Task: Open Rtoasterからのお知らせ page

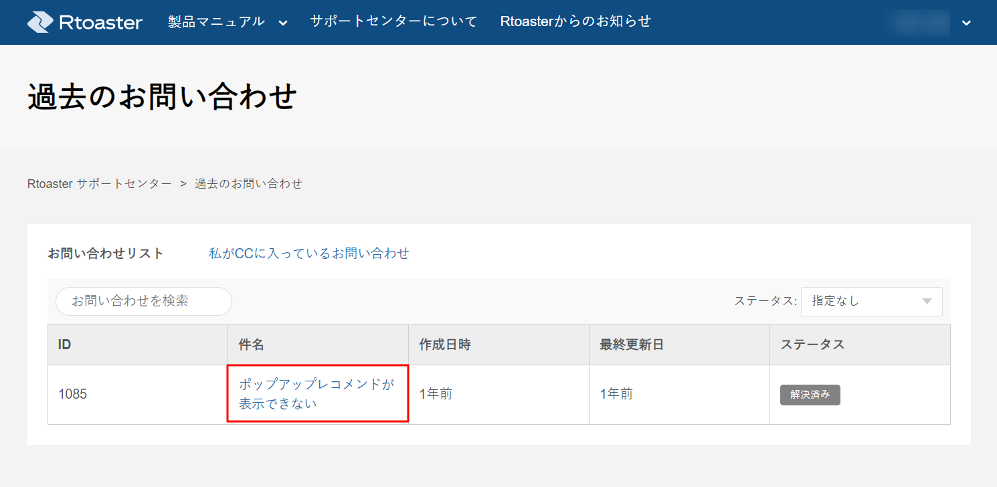Action: 575,21
